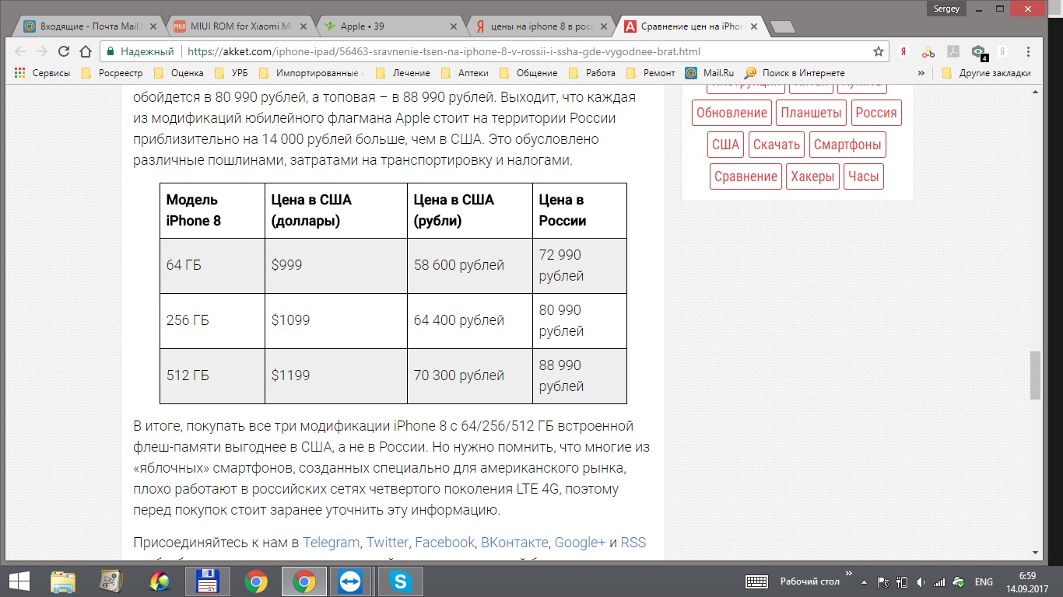
Task: Expand the hidden bookmarks overflow chevron
Action: 921,73
